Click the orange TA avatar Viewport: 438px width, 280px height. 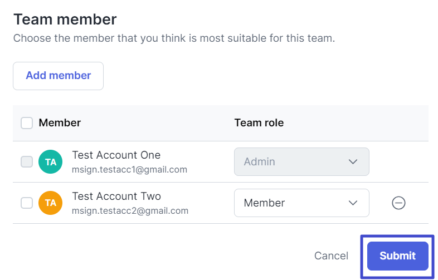tap(50, 203)
